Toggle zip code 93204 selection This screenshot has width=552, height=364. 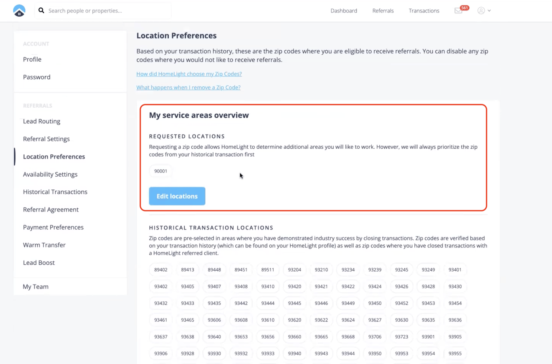click(294, 270)
